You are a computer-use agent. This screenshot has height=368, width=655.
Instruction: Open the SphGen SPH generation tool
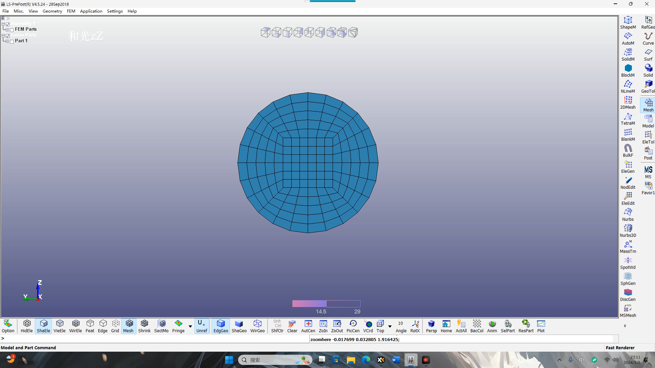(628, 279)
